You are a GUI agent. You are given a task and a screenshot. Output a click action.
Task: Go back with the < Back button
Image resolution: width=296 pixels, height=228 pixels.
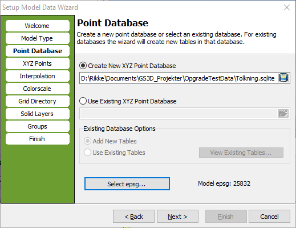click(x=133, y=217)
